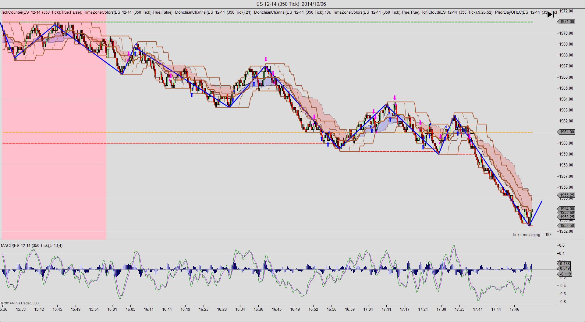Click the 16:49 time axis label

(295, 310)
